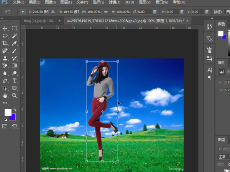The height and width of the screenshot is (172, 230).
Task: Pick the Horizontal Type tool
Action: coord(15,81)
